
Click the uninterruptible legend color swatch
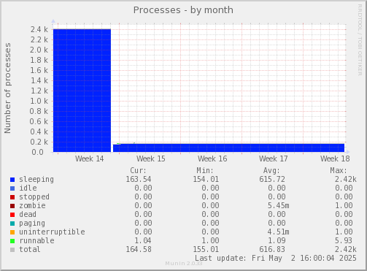tap(12, 232)
